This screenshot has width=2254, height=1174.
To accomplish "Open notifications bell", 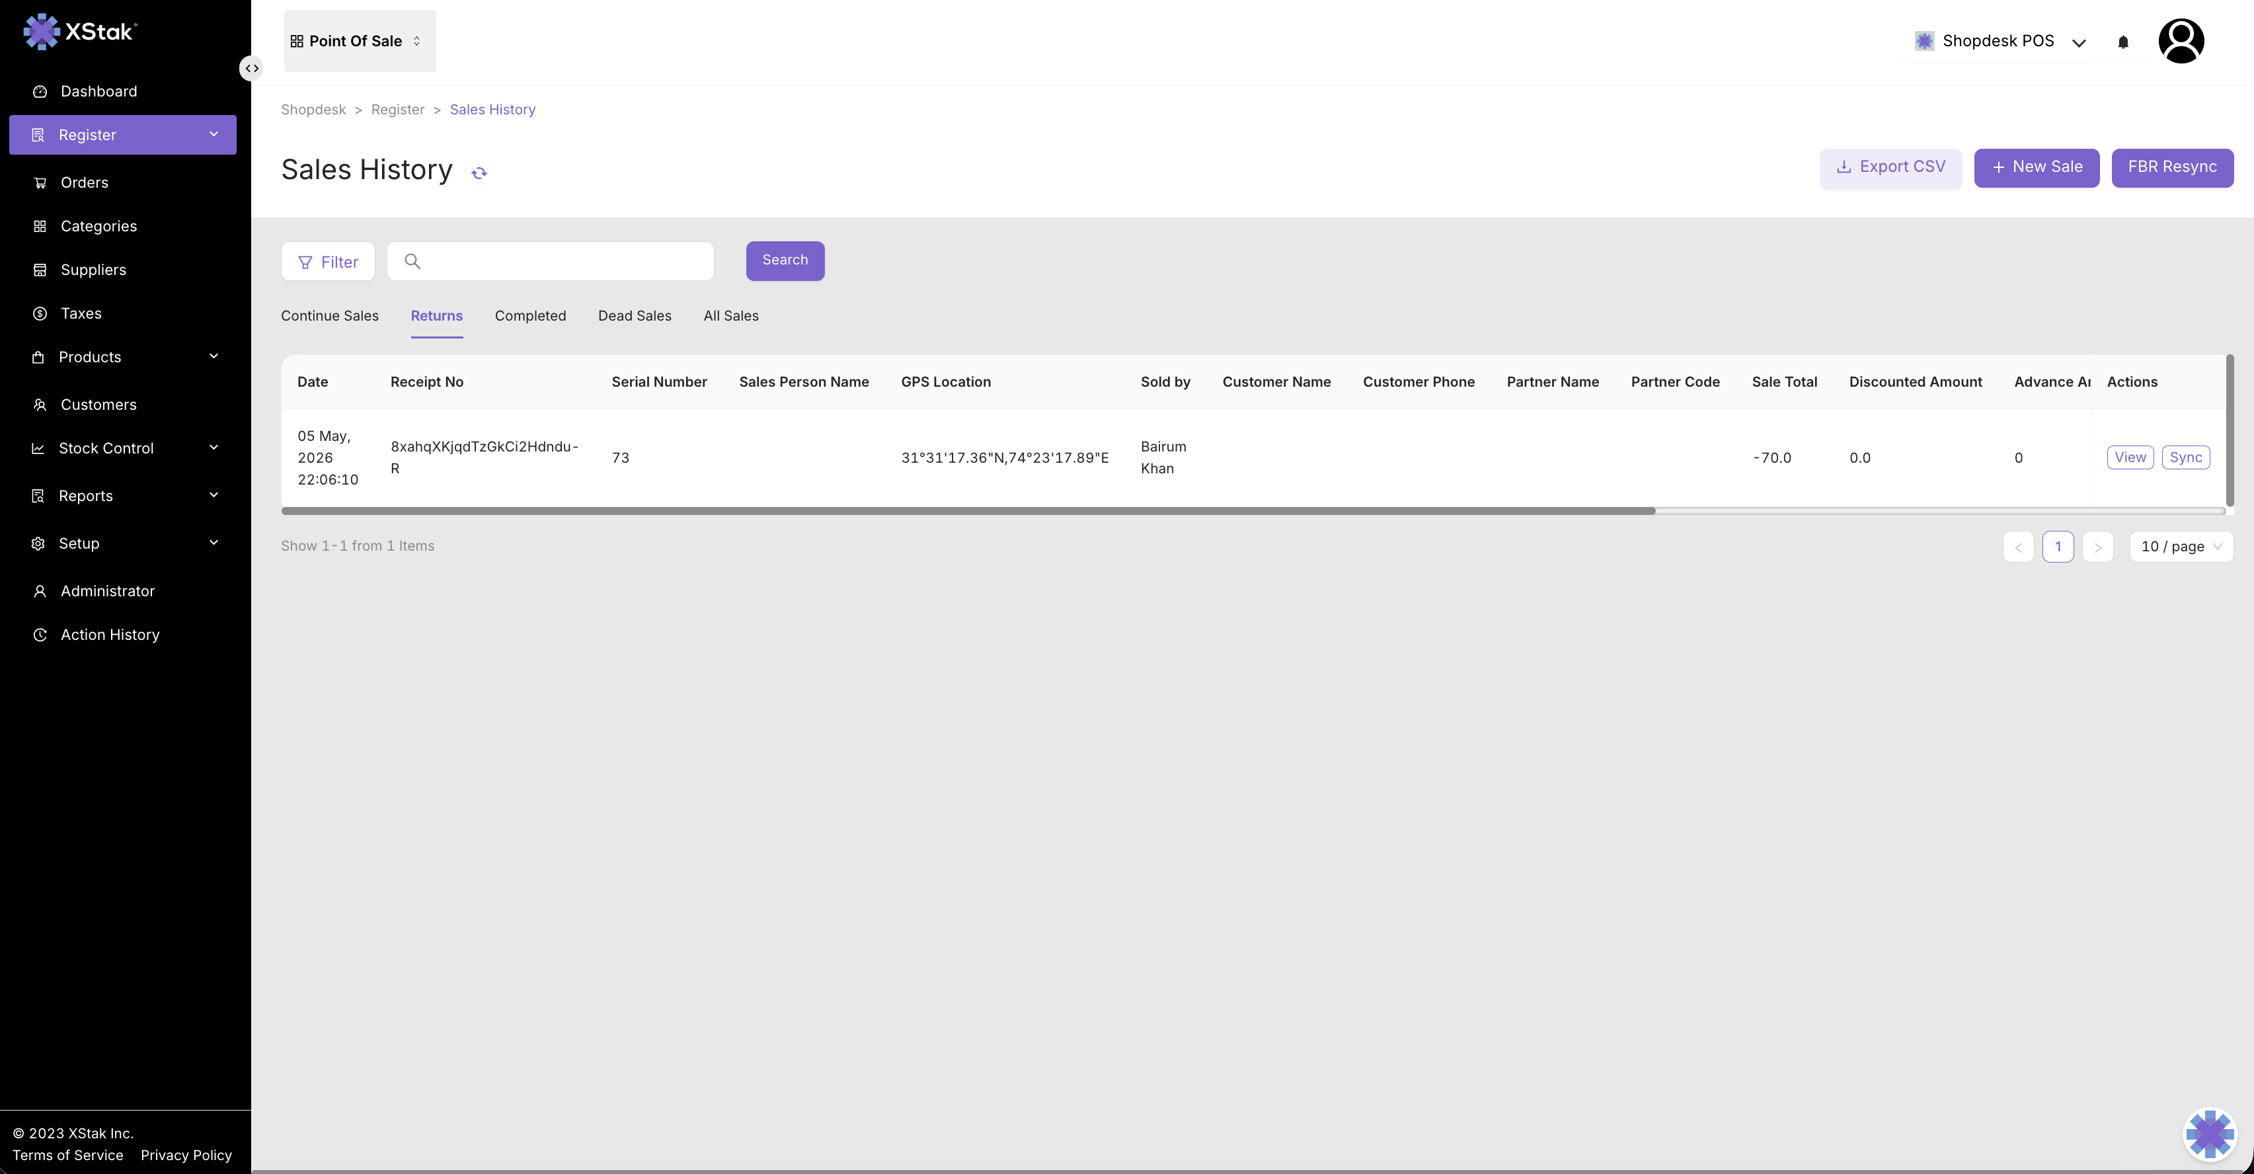I will pyautogui.click(x=2122, y=42).
